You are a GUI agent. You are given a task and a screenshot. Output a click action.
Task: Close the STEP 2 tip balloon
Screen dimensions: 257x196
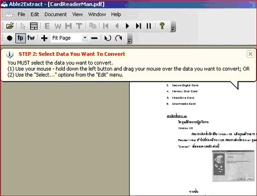click(250, 54)
